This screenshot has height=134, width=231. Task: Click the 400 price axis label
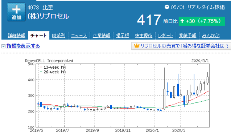click(31, 80)
